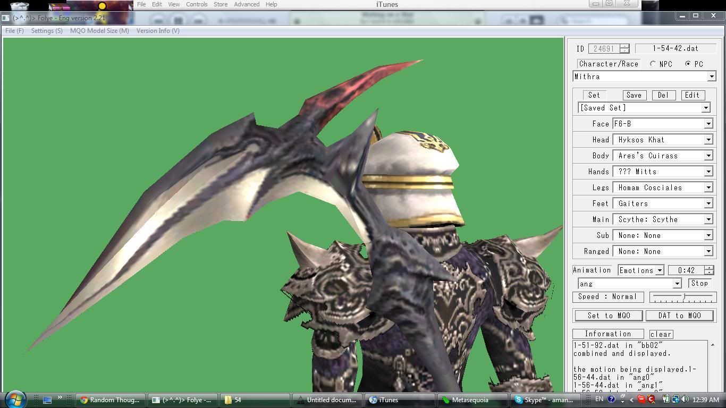Switch to Metasequoia from the taskbar
Viewport: 726px width, 408px height.
click(x=472, y=400)
